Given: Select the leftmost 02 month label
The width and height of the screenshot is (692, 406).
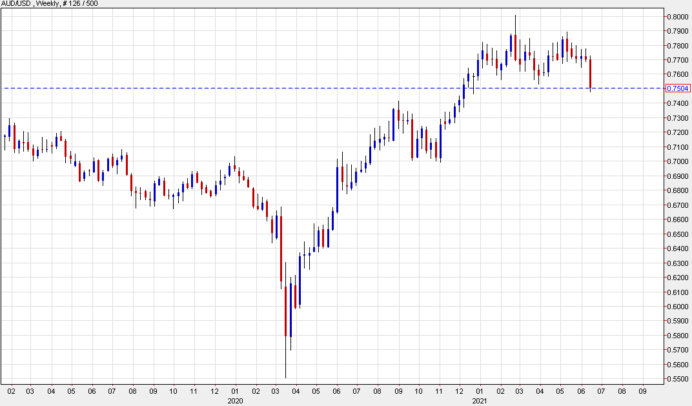Looking at the screenshot, I should point(11,391).
